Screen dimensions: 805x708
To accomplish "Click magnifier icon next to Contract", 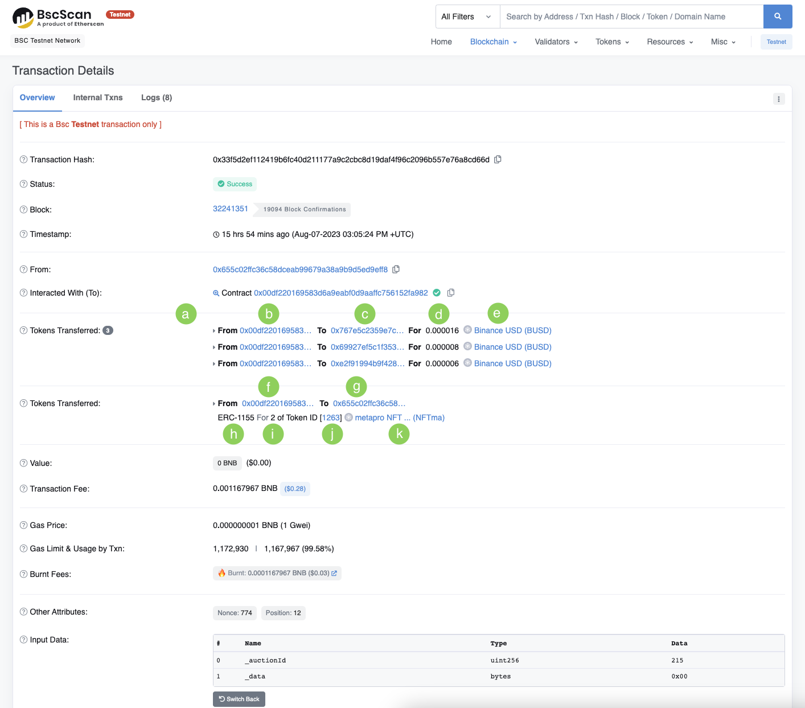I will [x=216, y=293].
